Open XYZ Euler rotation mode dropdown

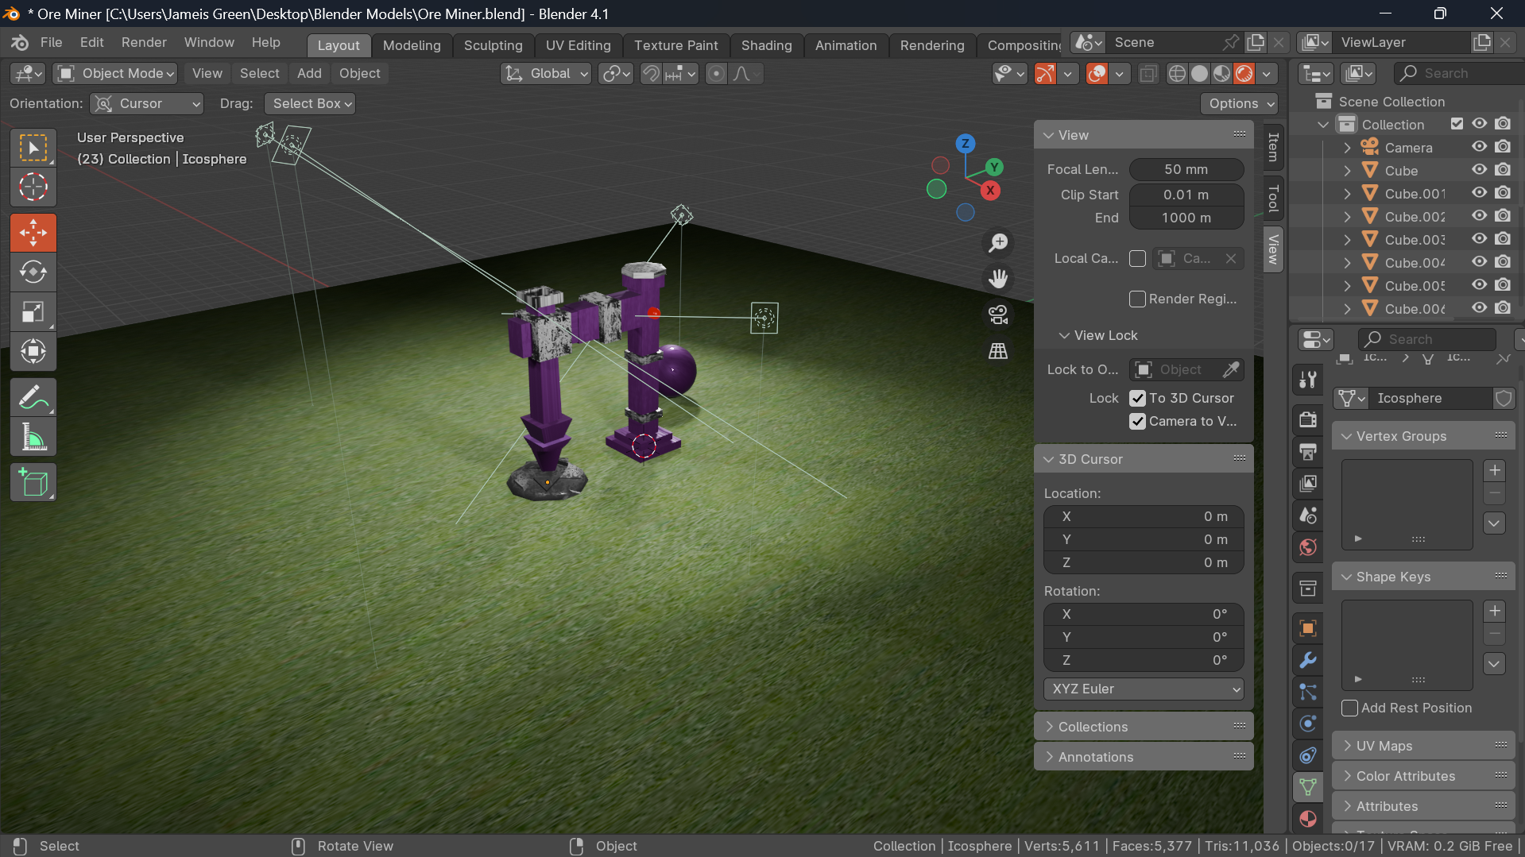(1144, 689)
